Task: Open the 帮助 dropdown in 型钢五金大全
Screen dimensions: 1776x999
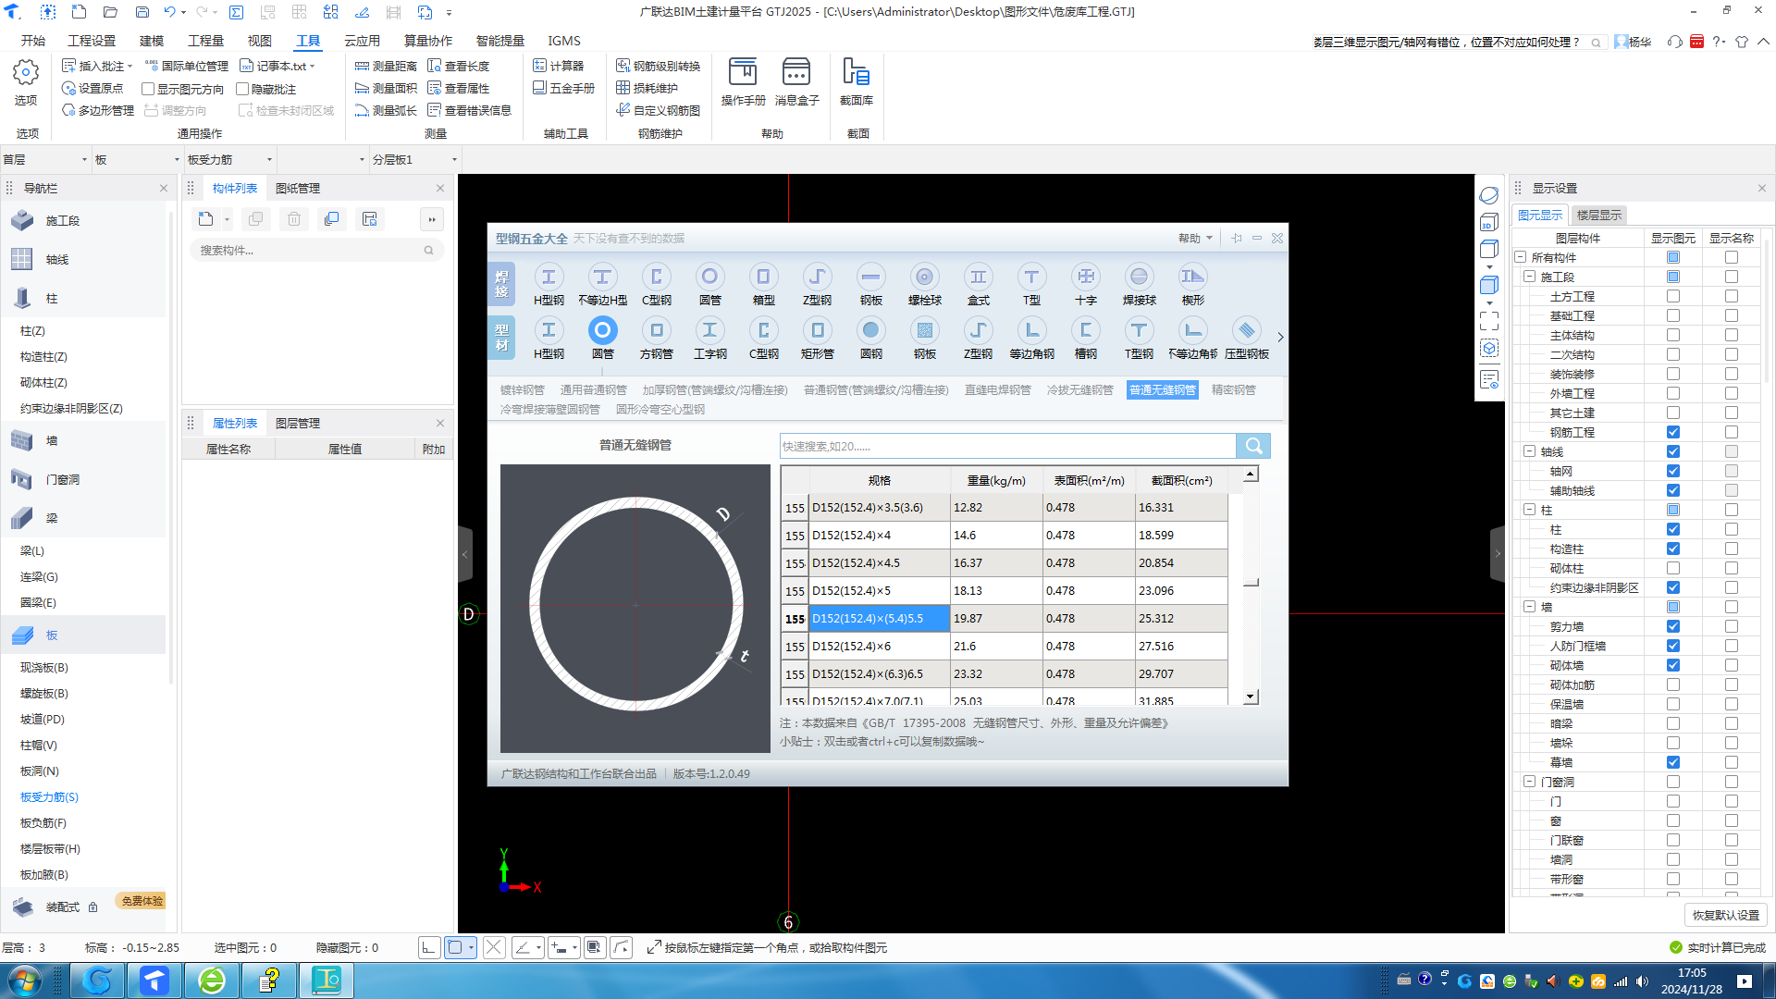Action: click(x=1195, y=238)
